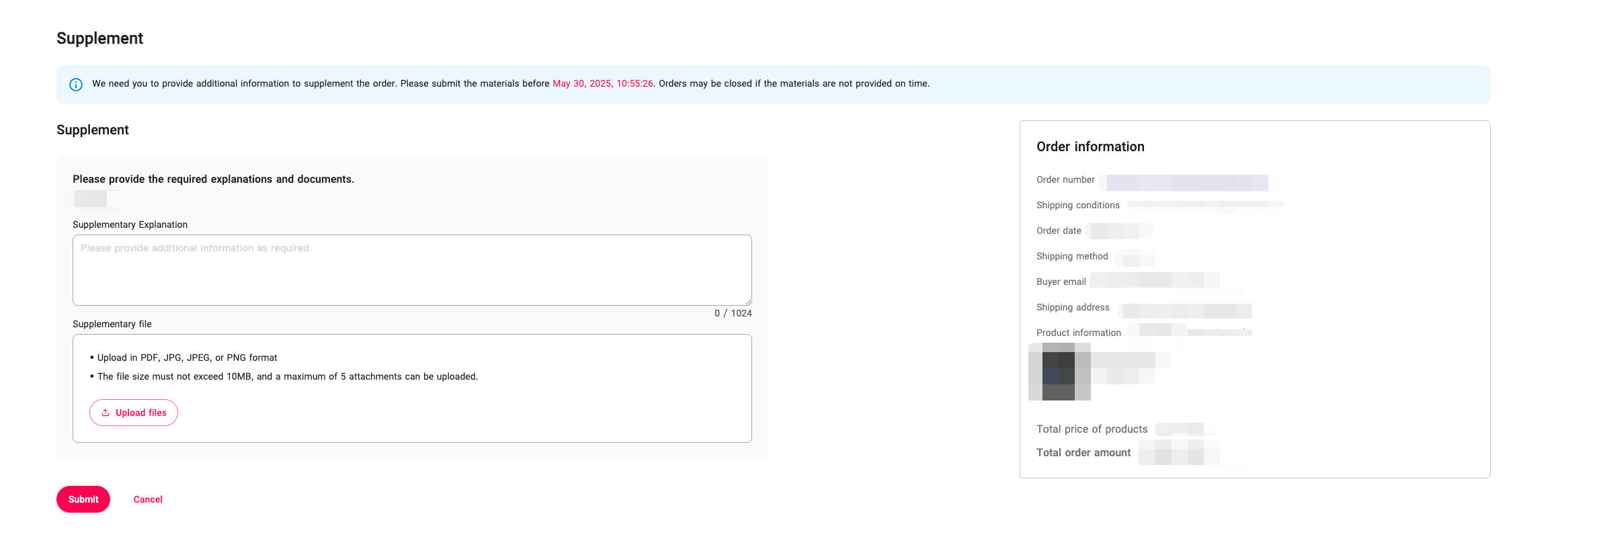Click the Total order amount label
This screenshot has width=1599, height=551.
pos(1083,453)
